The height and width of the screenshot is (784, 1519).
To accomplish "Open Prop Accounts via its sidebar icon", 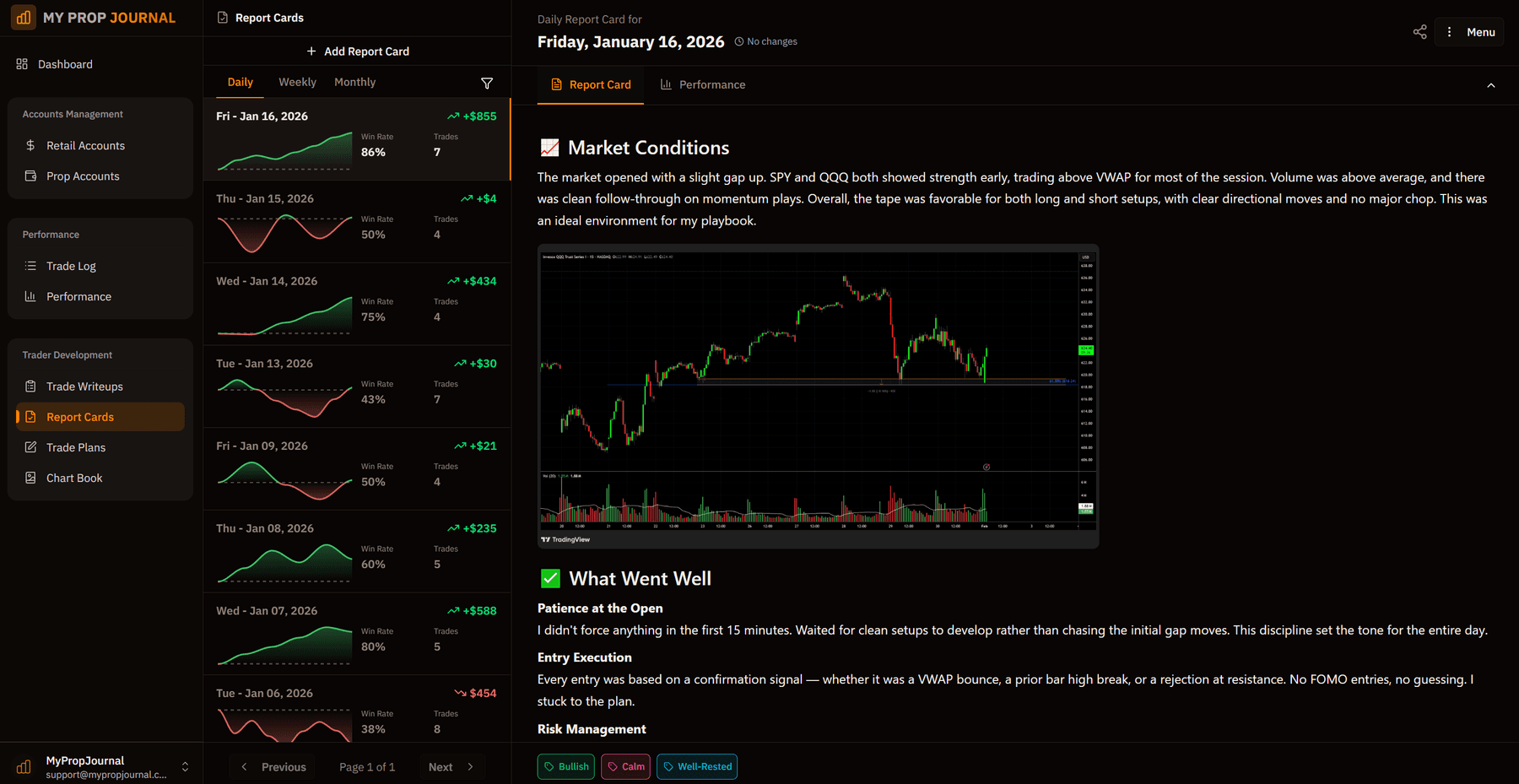I will (30, 176).
